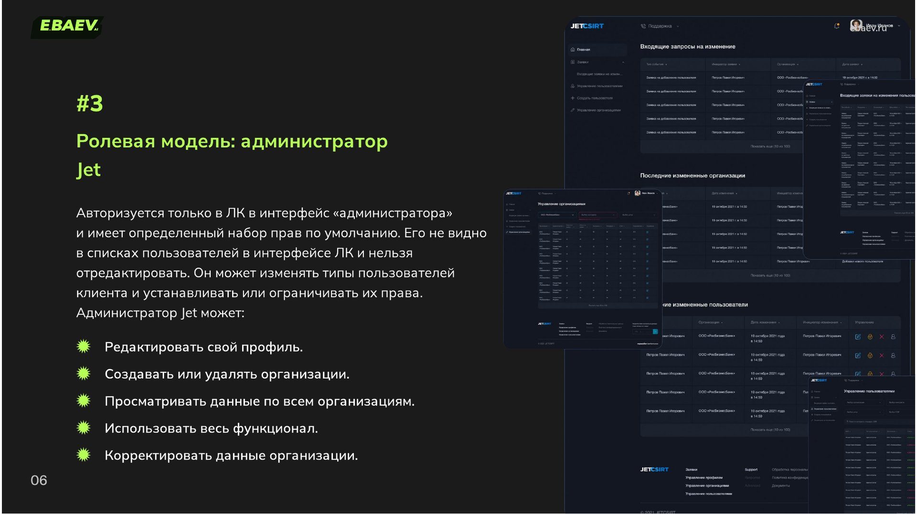Show more under the last changed users table

coord(770,430)
